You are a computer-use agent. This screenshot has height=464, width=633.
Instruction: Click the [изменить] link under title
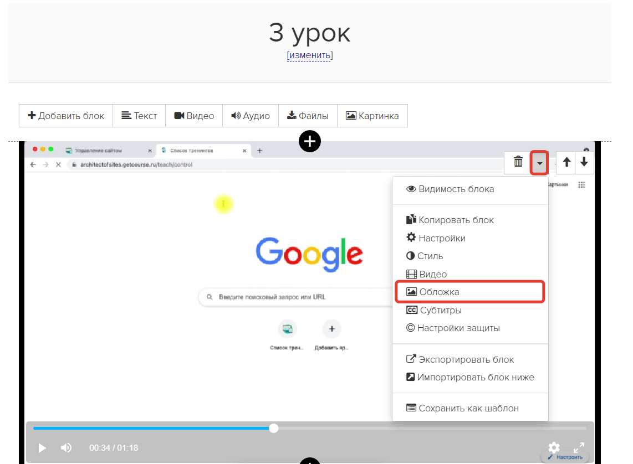(x=310, y=55)
